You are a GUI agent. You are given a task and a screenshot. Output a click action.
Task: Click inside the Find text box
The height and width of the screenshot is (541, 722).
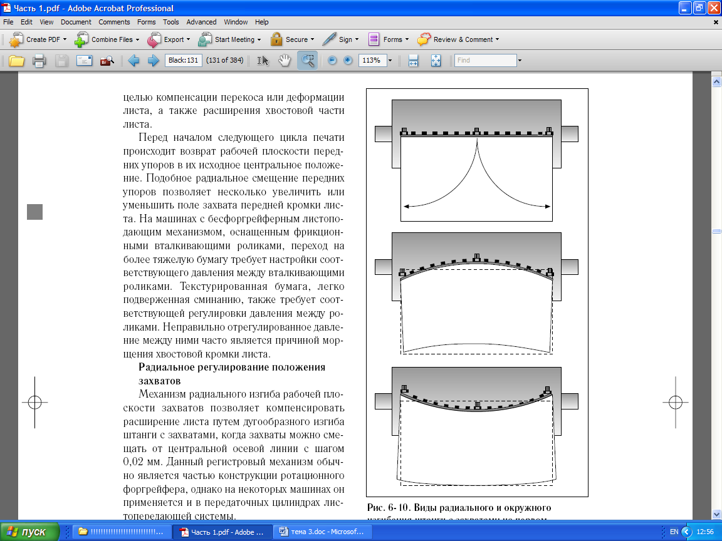tap(485, 60)
